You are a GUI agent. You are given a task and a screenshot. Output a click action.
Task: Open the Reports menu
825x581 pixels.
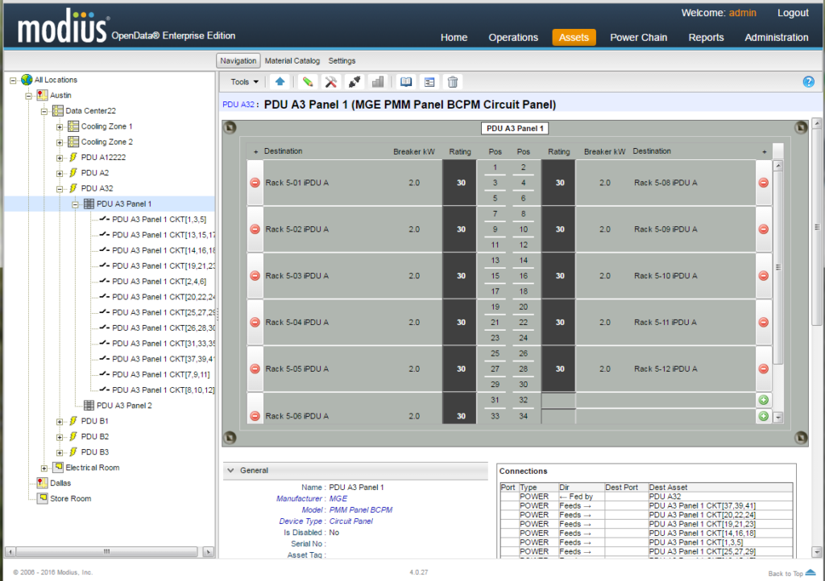[x=706, y=37]
